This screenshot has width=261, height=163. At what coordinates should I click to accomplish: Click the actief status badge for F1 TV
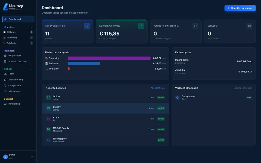(x=161, y=119)
